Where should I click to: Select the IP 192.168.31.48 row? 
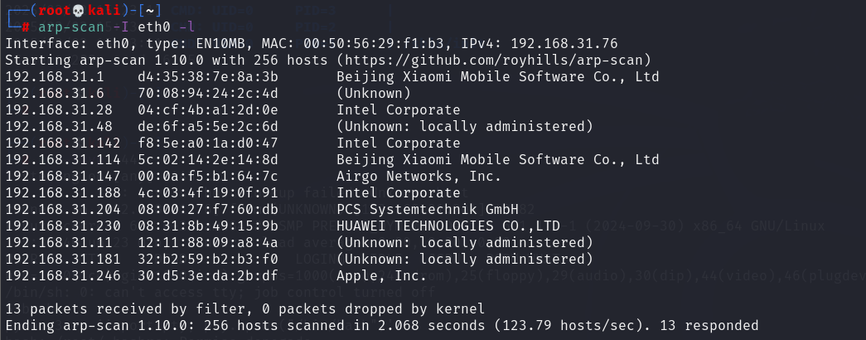pyautogui.click(x=299, y=127)
